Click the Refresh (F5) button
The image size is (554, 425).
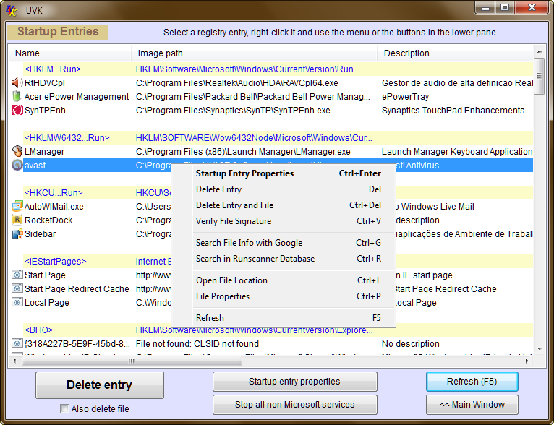(472, 382)
